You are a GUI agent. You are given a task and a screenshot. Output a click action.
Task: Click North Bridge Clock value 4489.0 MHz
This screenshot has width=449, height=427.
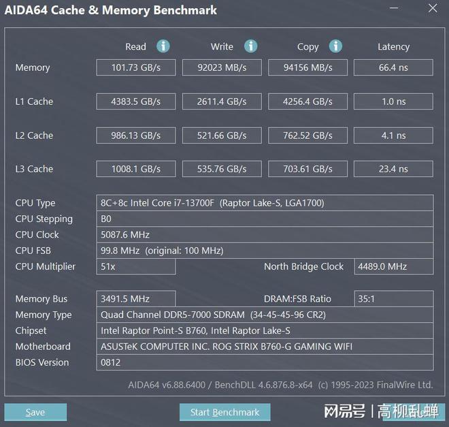[394, 266]
